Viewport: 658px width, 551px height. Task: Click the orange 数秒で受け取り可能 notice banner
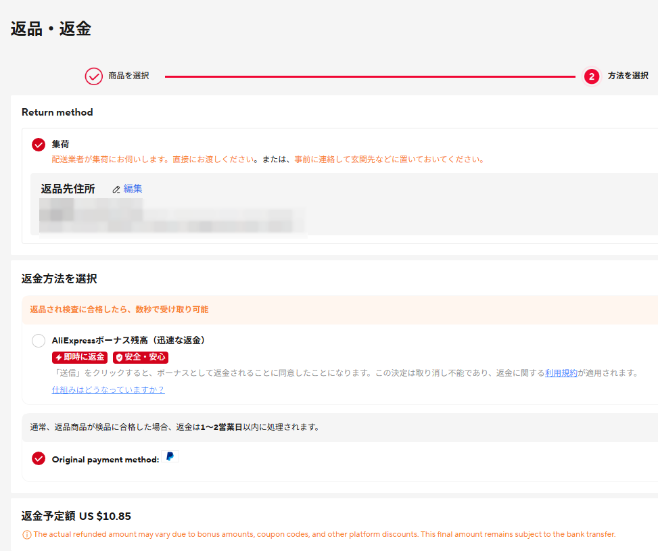click(x=119, y=310)
